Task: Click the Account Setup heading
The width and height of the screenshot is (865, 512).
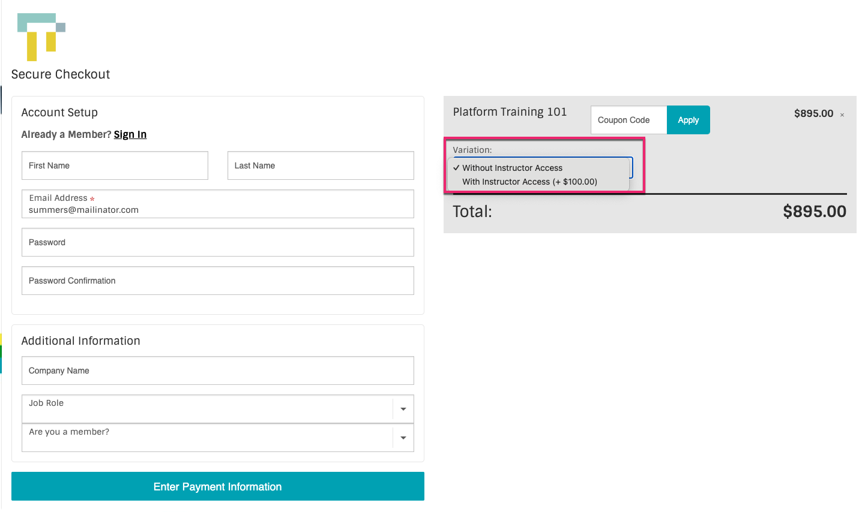Action: coord(59,113)
